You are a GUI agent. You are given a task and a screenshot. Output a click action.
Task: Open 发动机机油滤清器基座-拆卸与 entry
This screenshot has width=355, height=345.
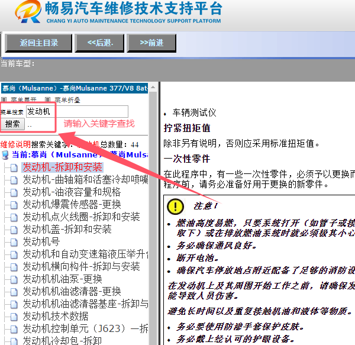(x=85, y=304)
